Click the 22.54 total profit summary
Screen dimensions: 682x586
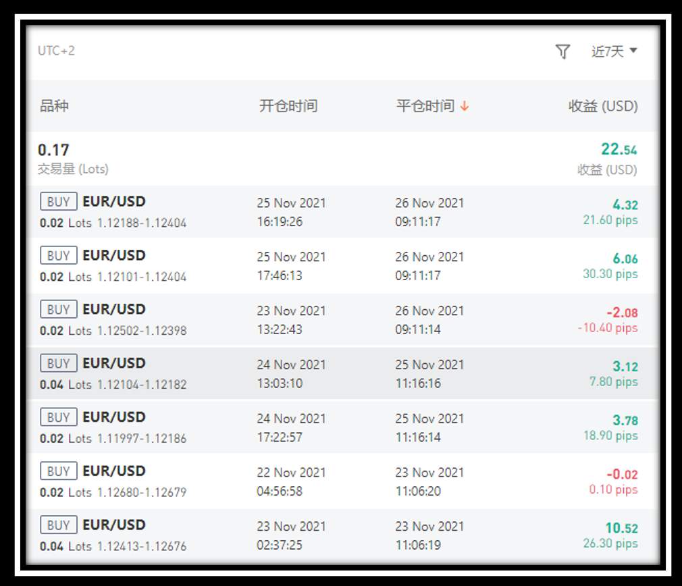point(619,149)
